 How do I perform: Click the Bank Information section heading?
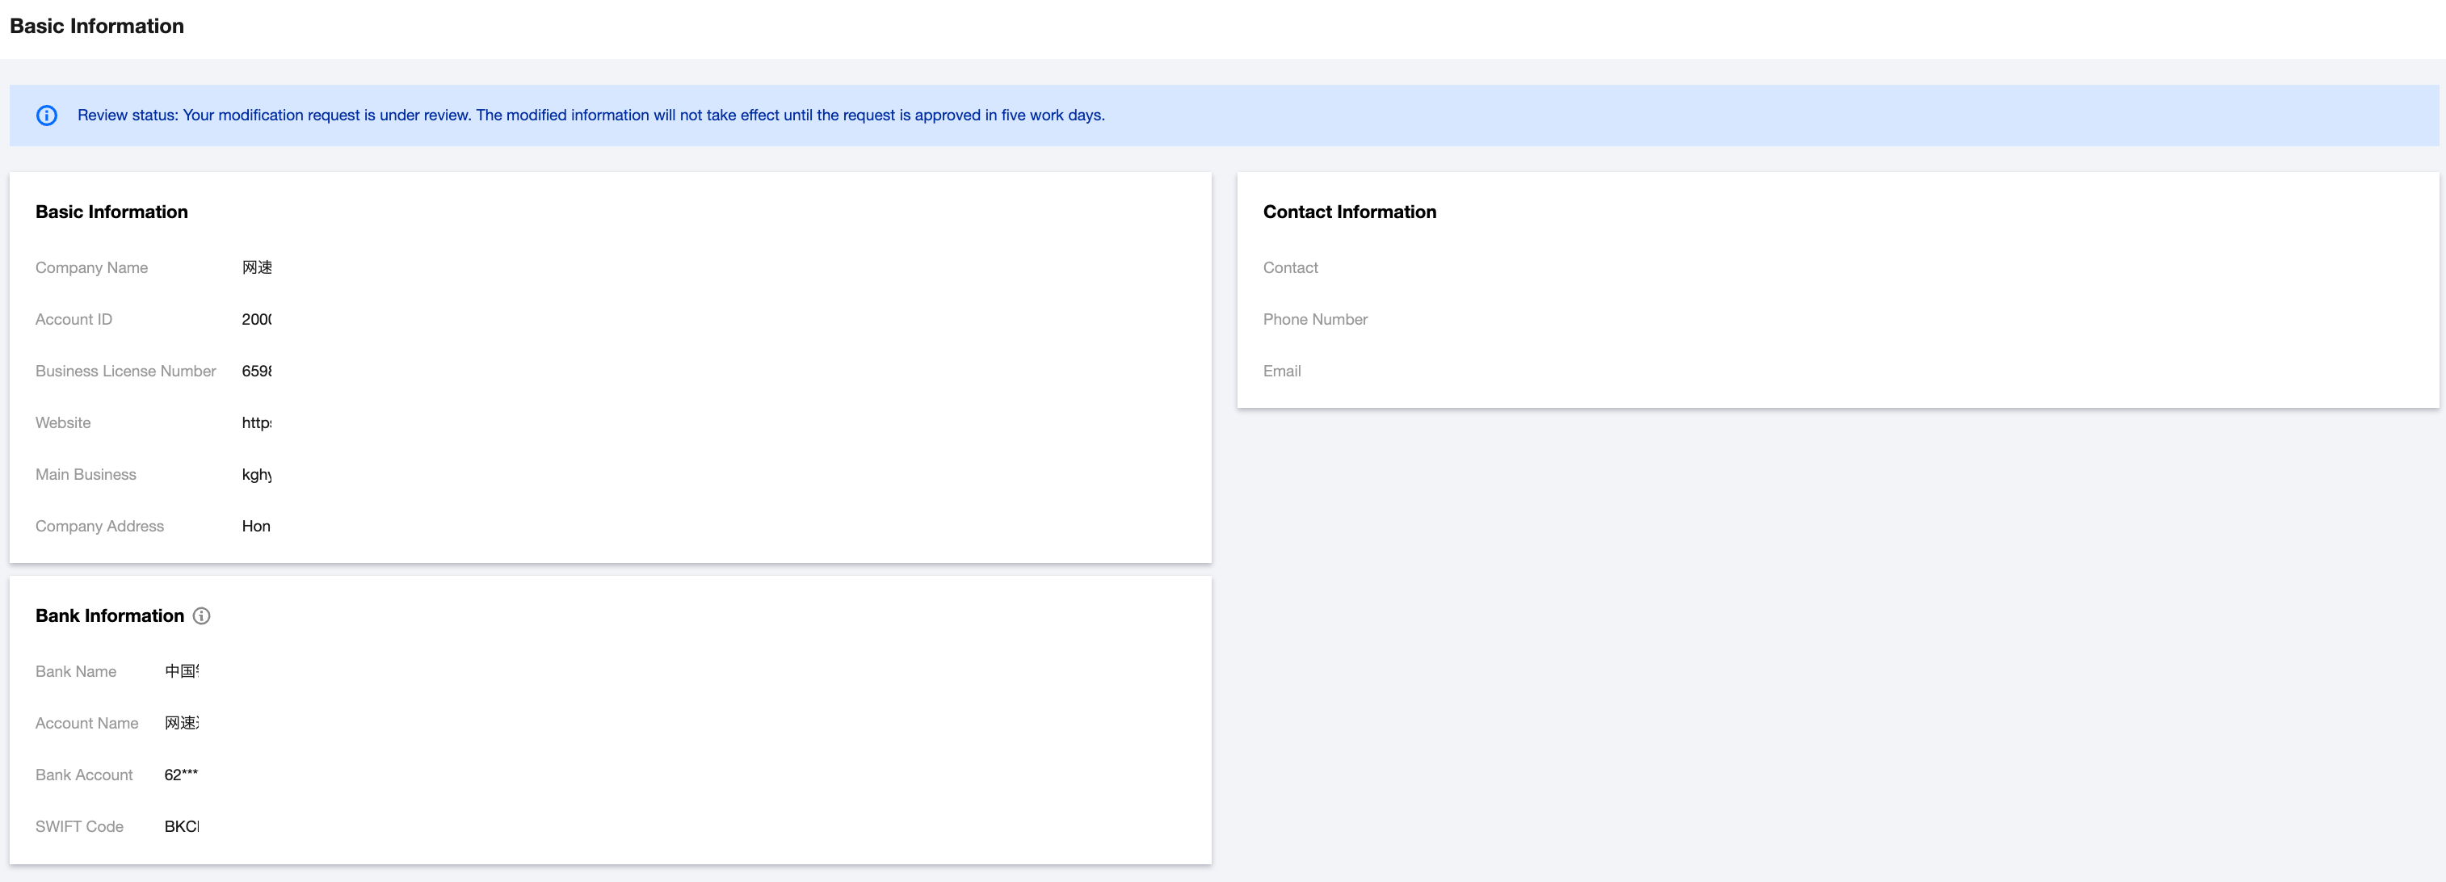pos(109,615)
